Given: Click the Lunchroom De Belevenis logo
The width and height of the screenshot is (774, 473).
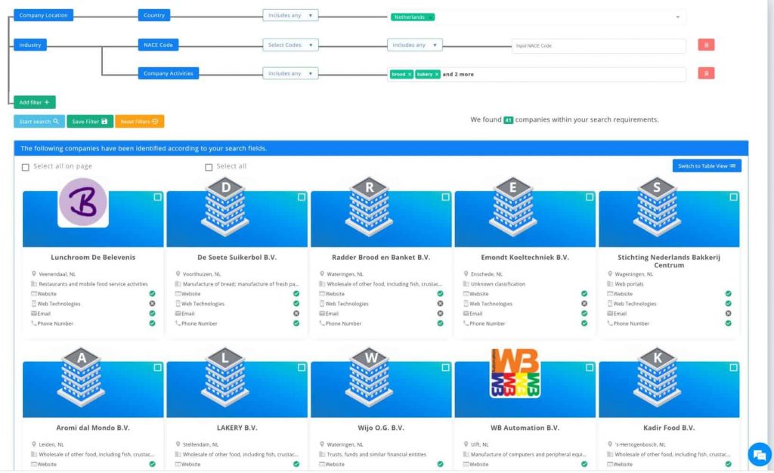Looking at the screenshot, I should point(83,202).
